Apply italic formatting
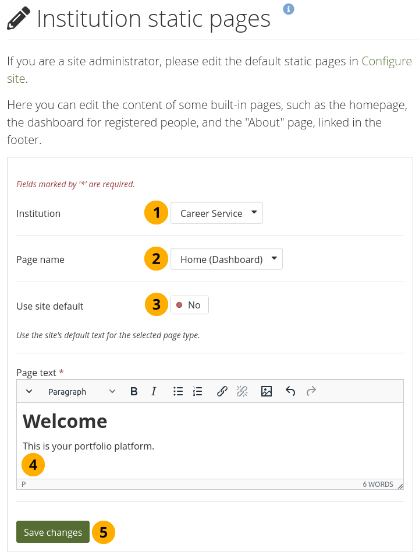 [x=154, y=392]
